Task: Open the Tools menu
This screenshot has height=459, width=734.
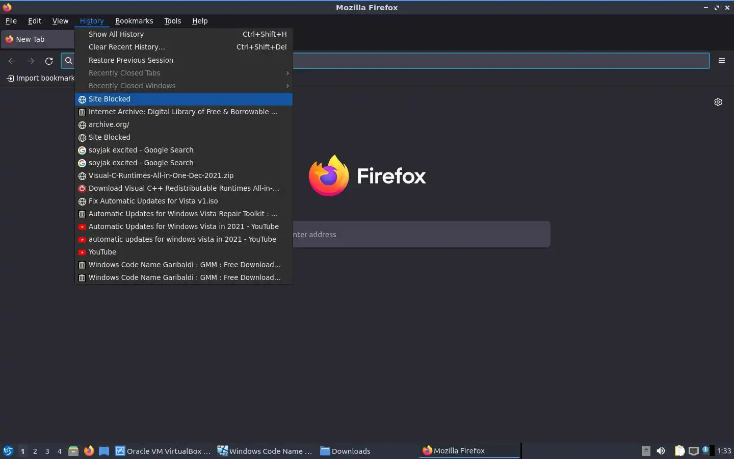Action: pos(172,21)
